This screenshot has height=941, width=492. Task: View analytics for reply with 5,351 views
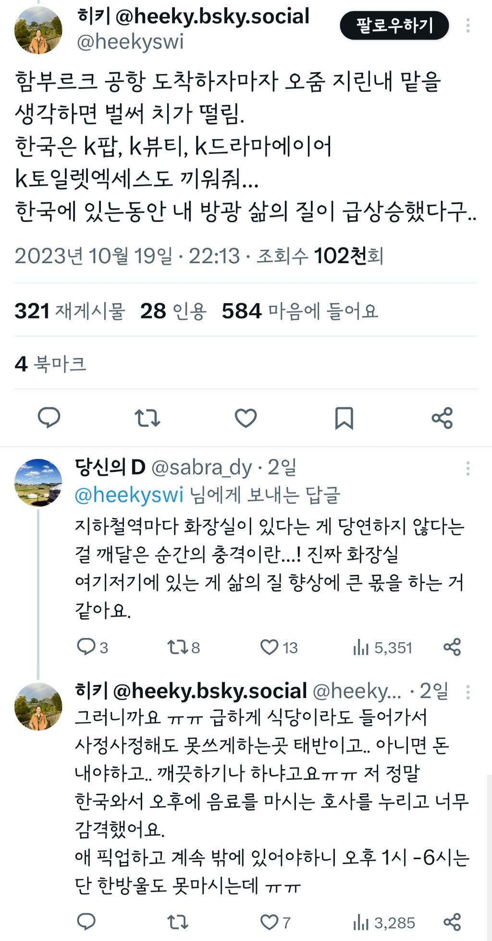(x=382, y=648)
